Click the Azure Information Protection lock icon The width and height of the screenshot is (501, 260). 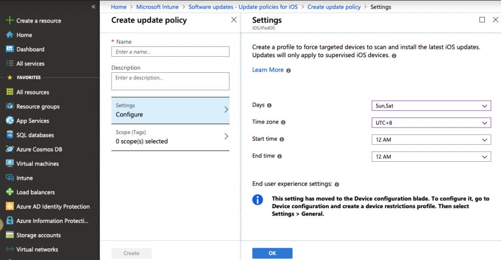[x=10, y=220]
